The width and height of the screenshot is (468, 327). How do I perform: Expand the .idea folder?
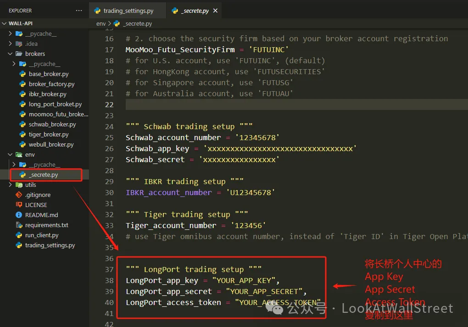click(11, 44)
